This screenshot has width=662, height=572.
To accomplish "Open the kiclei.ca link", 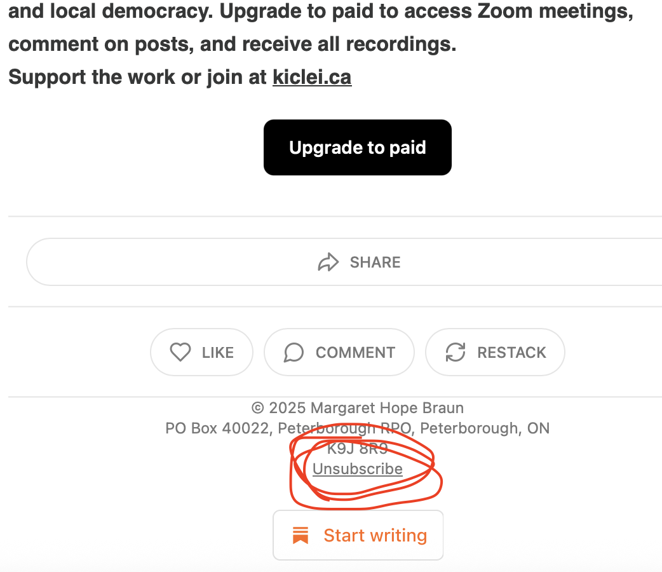I will click(x=312, y=78).
